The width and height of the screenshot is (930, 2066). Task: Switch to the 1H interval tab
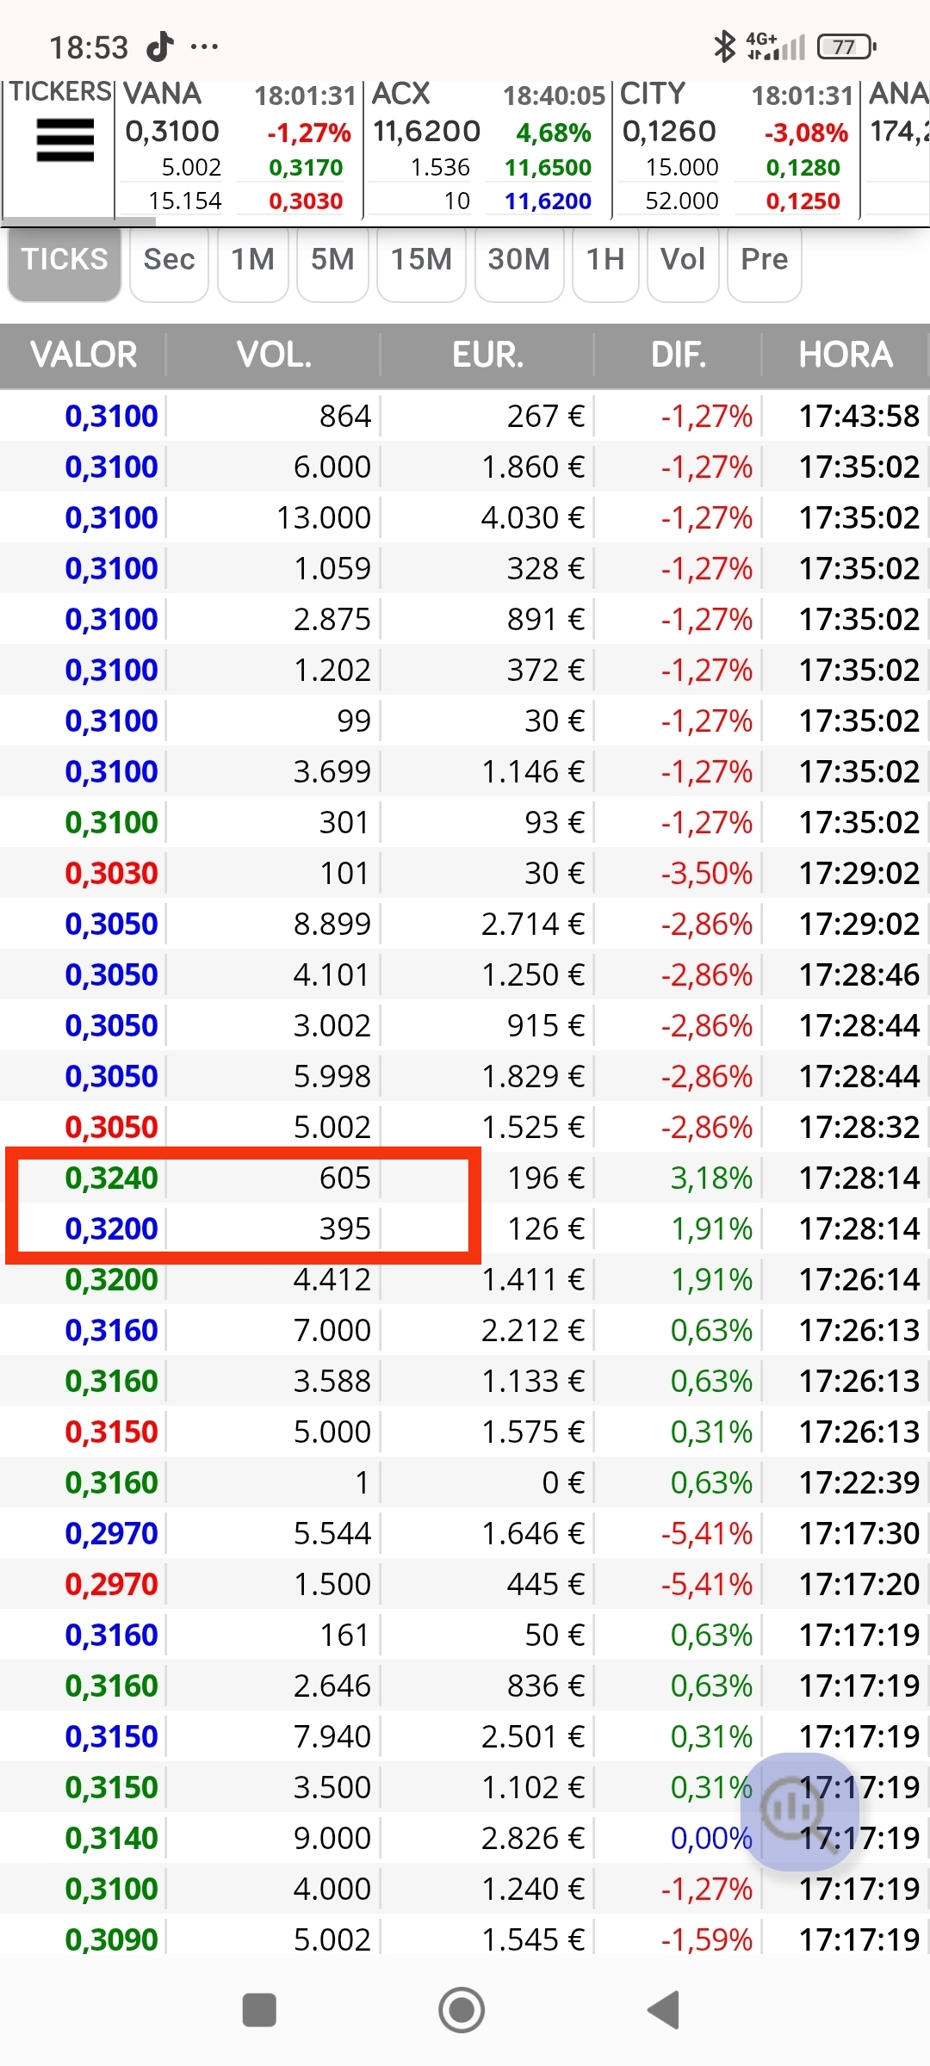[x=604, y=260]
